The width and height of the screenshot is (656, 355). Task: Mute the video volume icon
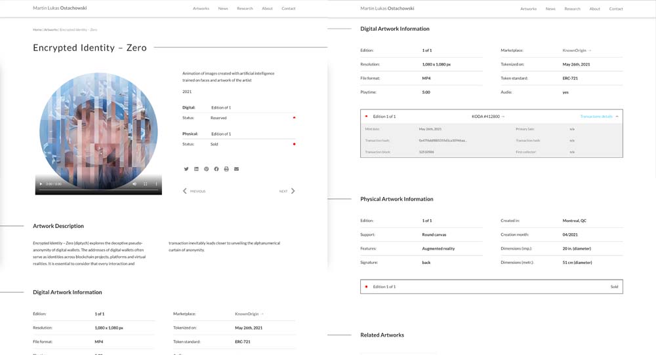[134, 184]
